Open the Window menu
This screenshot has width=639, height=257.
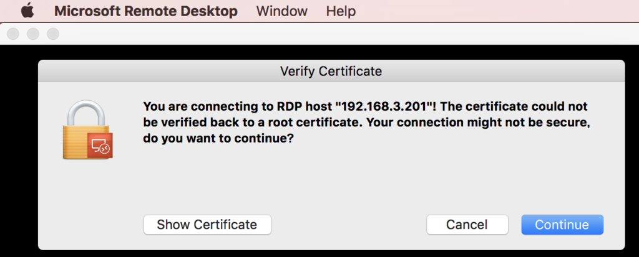[281, 11]
